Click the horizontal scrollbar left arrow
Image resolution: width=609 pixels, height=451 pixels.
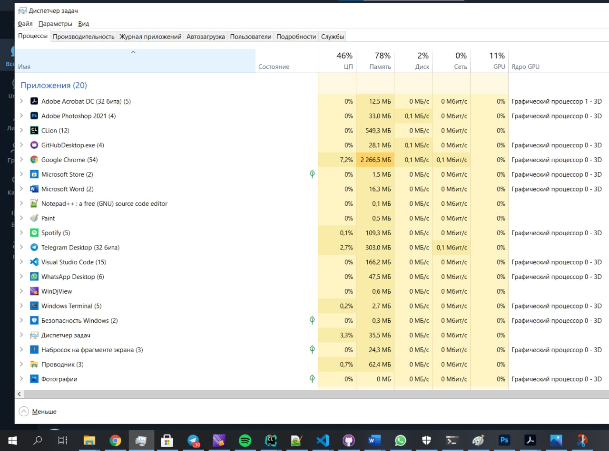[x=20, y=394]
